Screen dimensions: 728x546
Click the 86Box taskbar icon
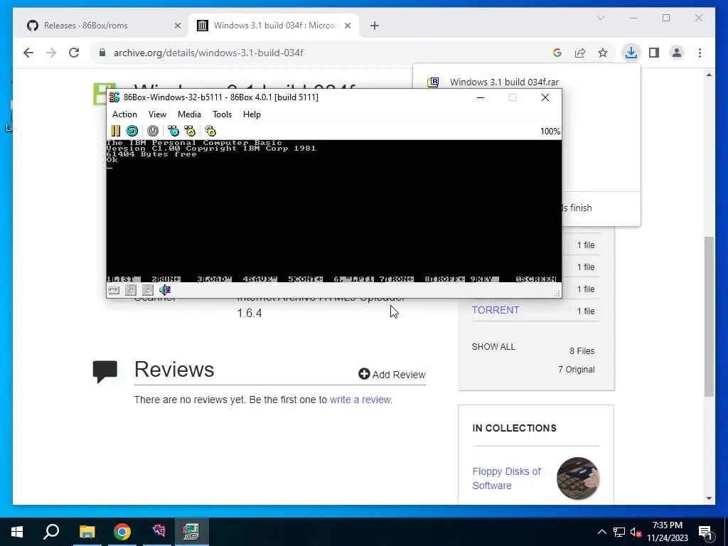click(191, 532)
